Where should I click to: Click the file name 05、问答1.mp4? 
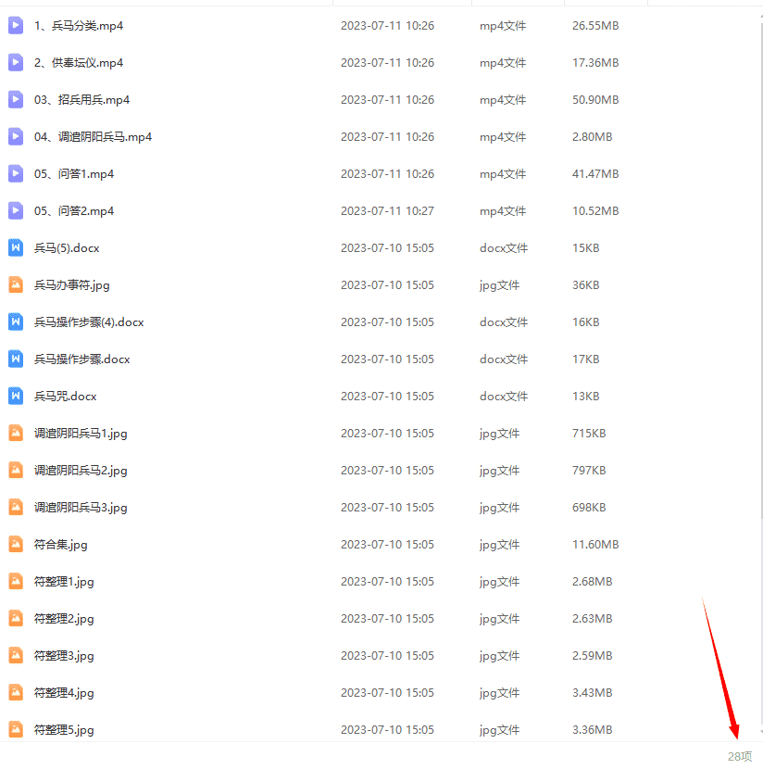(x=74, y=174)
